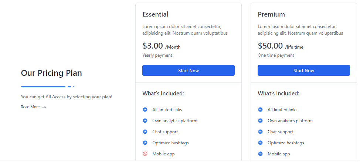Click 'Chat support' text in Essential list
The image size is (360, 162).
pos(165,132)
